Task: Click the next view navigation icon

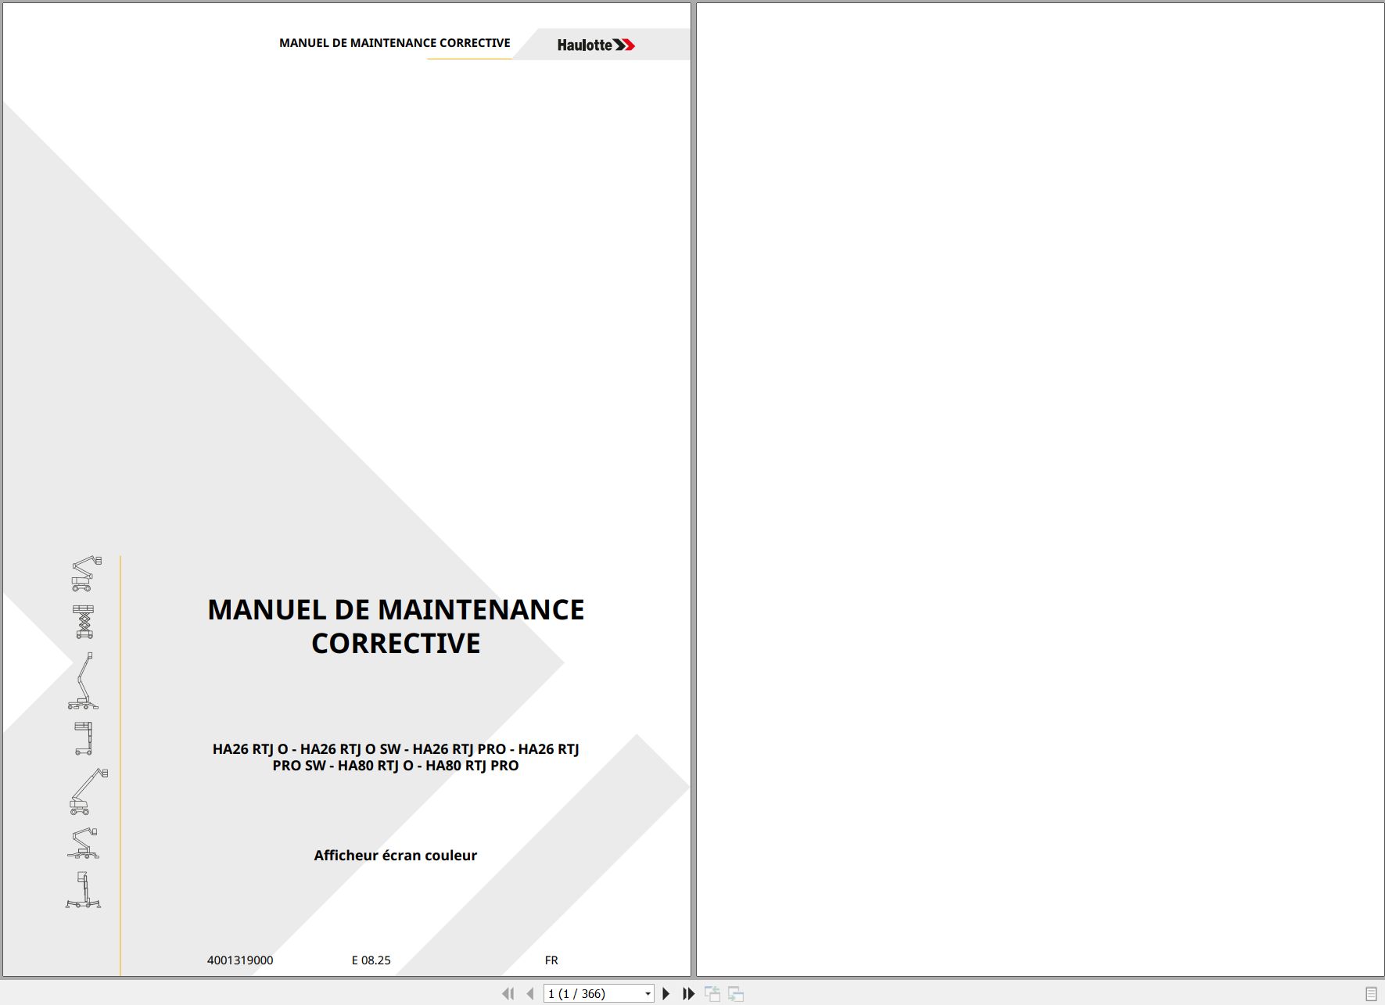Action: point(736,993)
